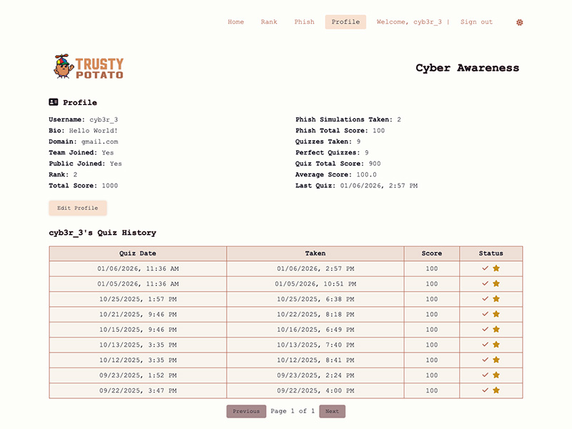Click the gold star in first quiz row
The width and height of the screenshot is (572, 429).
(x=496, y=269)
